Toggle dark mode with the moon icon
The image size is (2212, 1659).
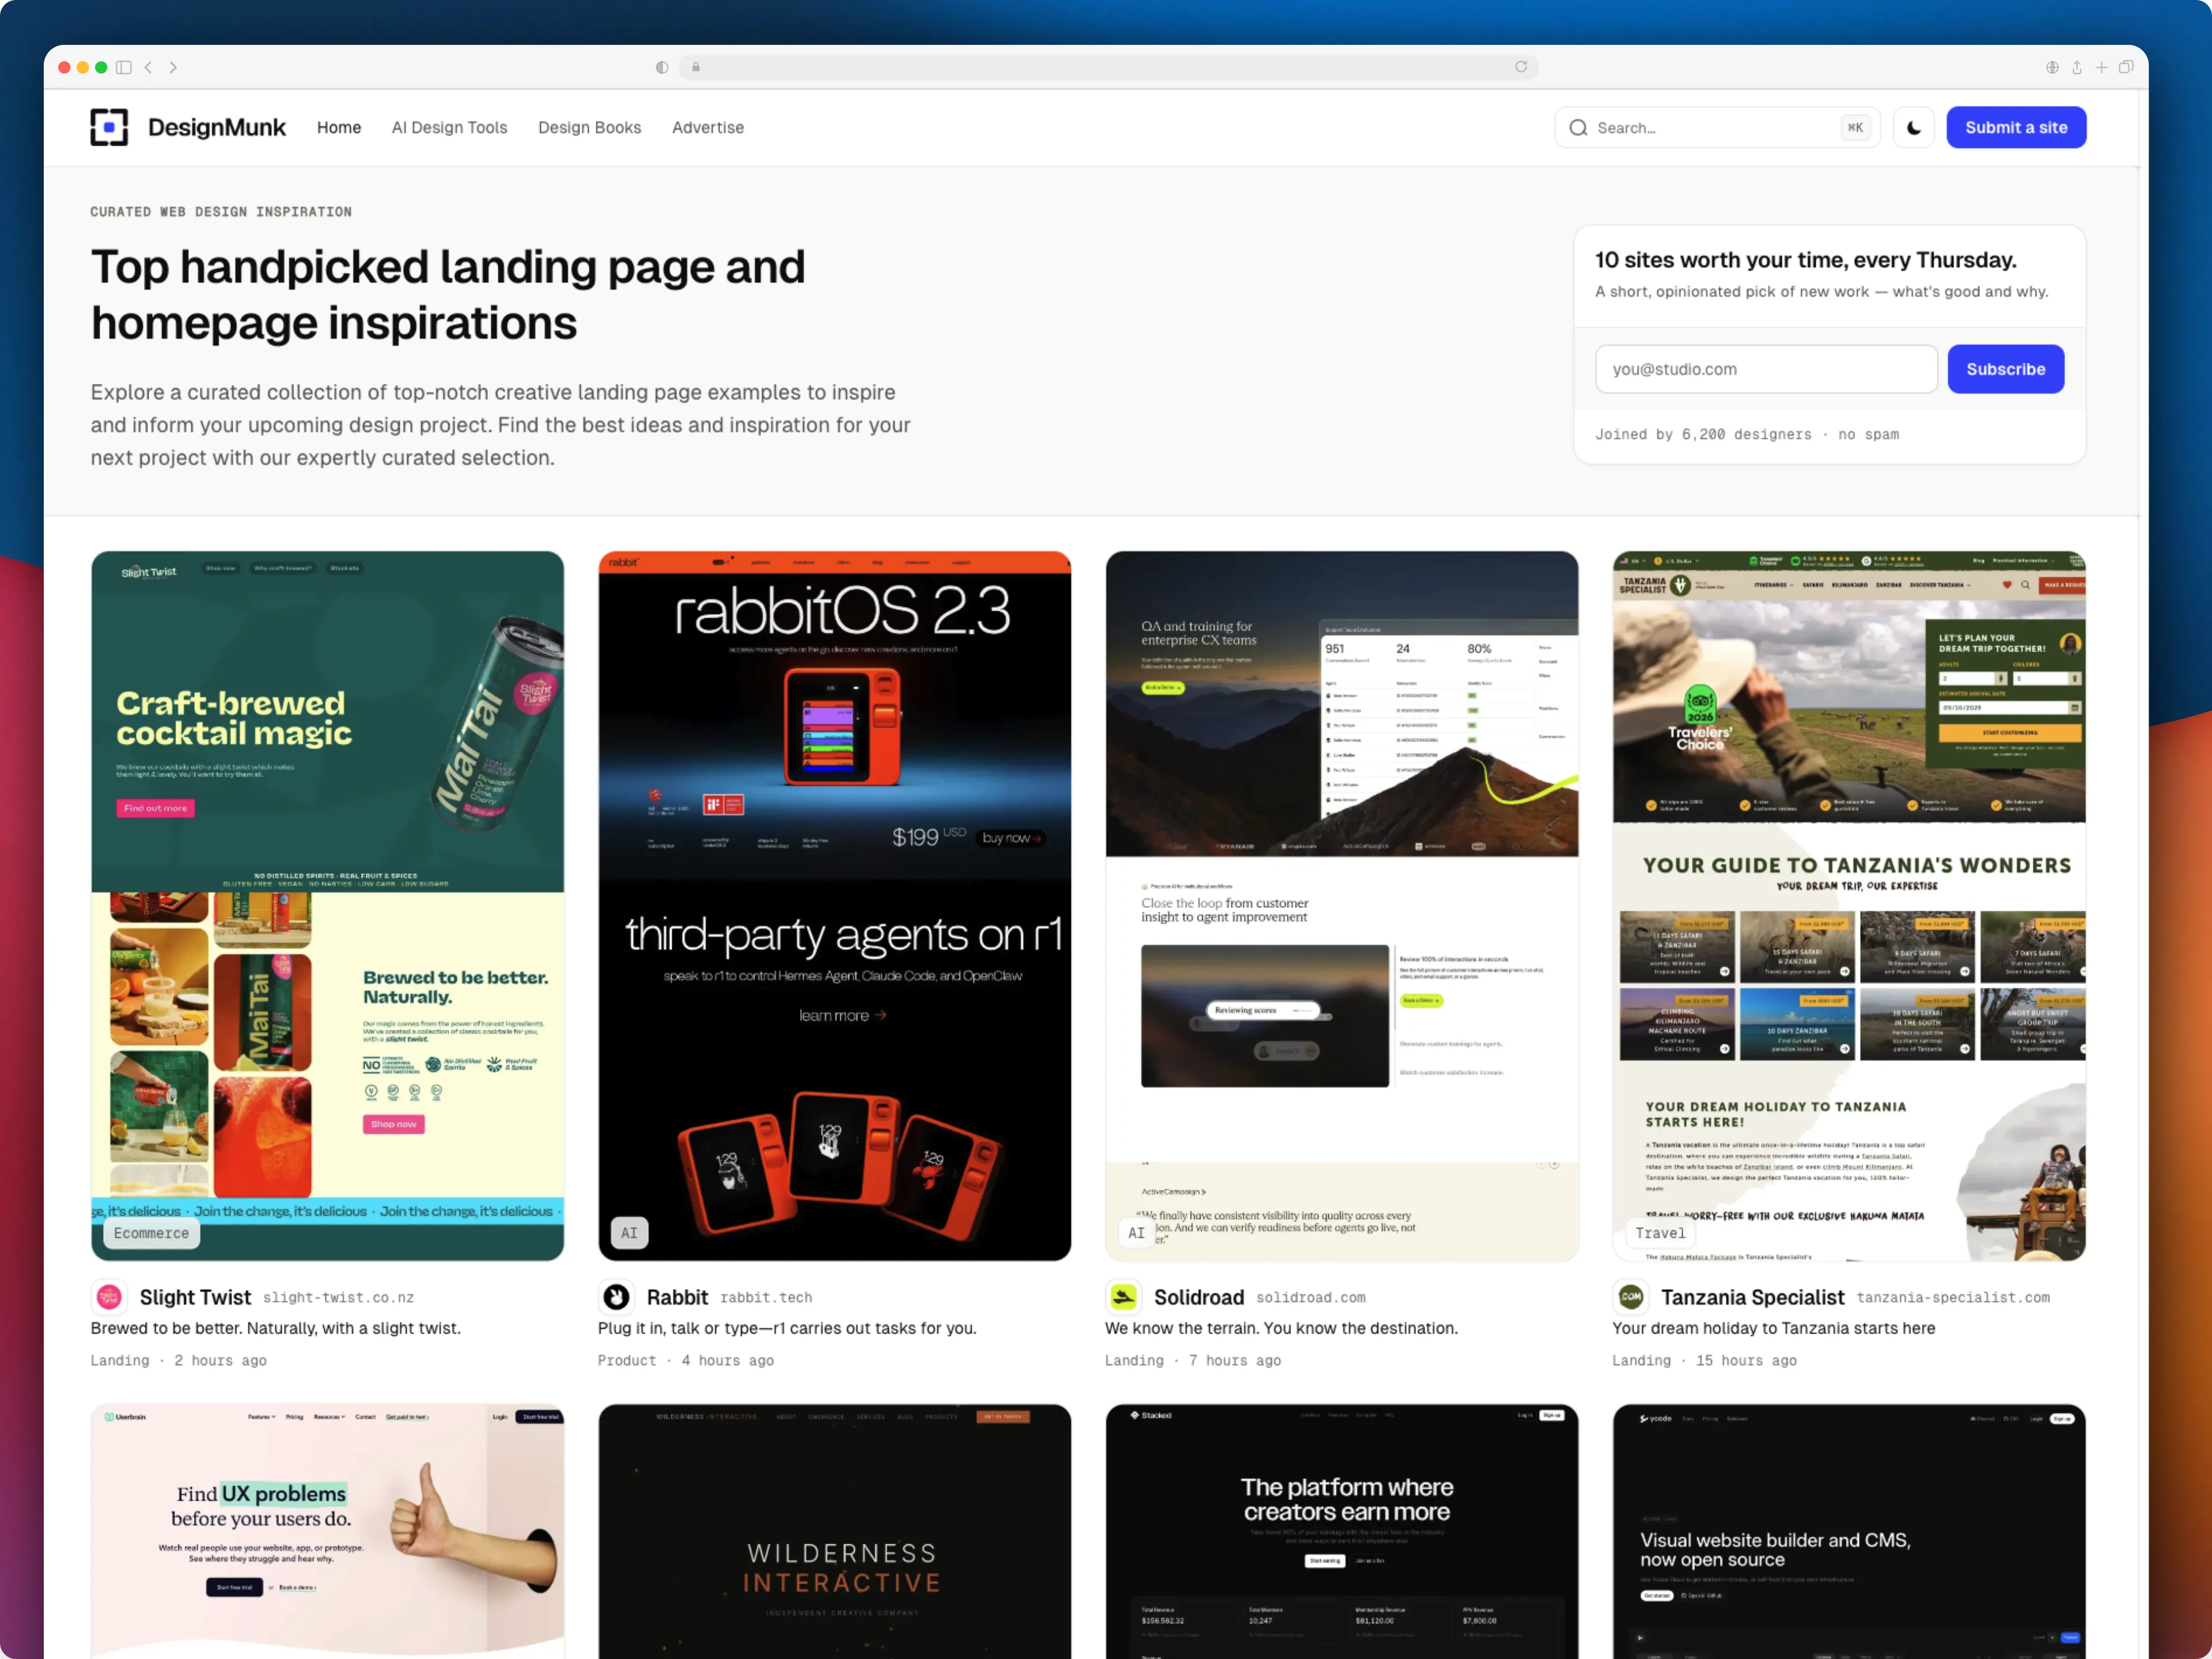(x=1913, y=127)
